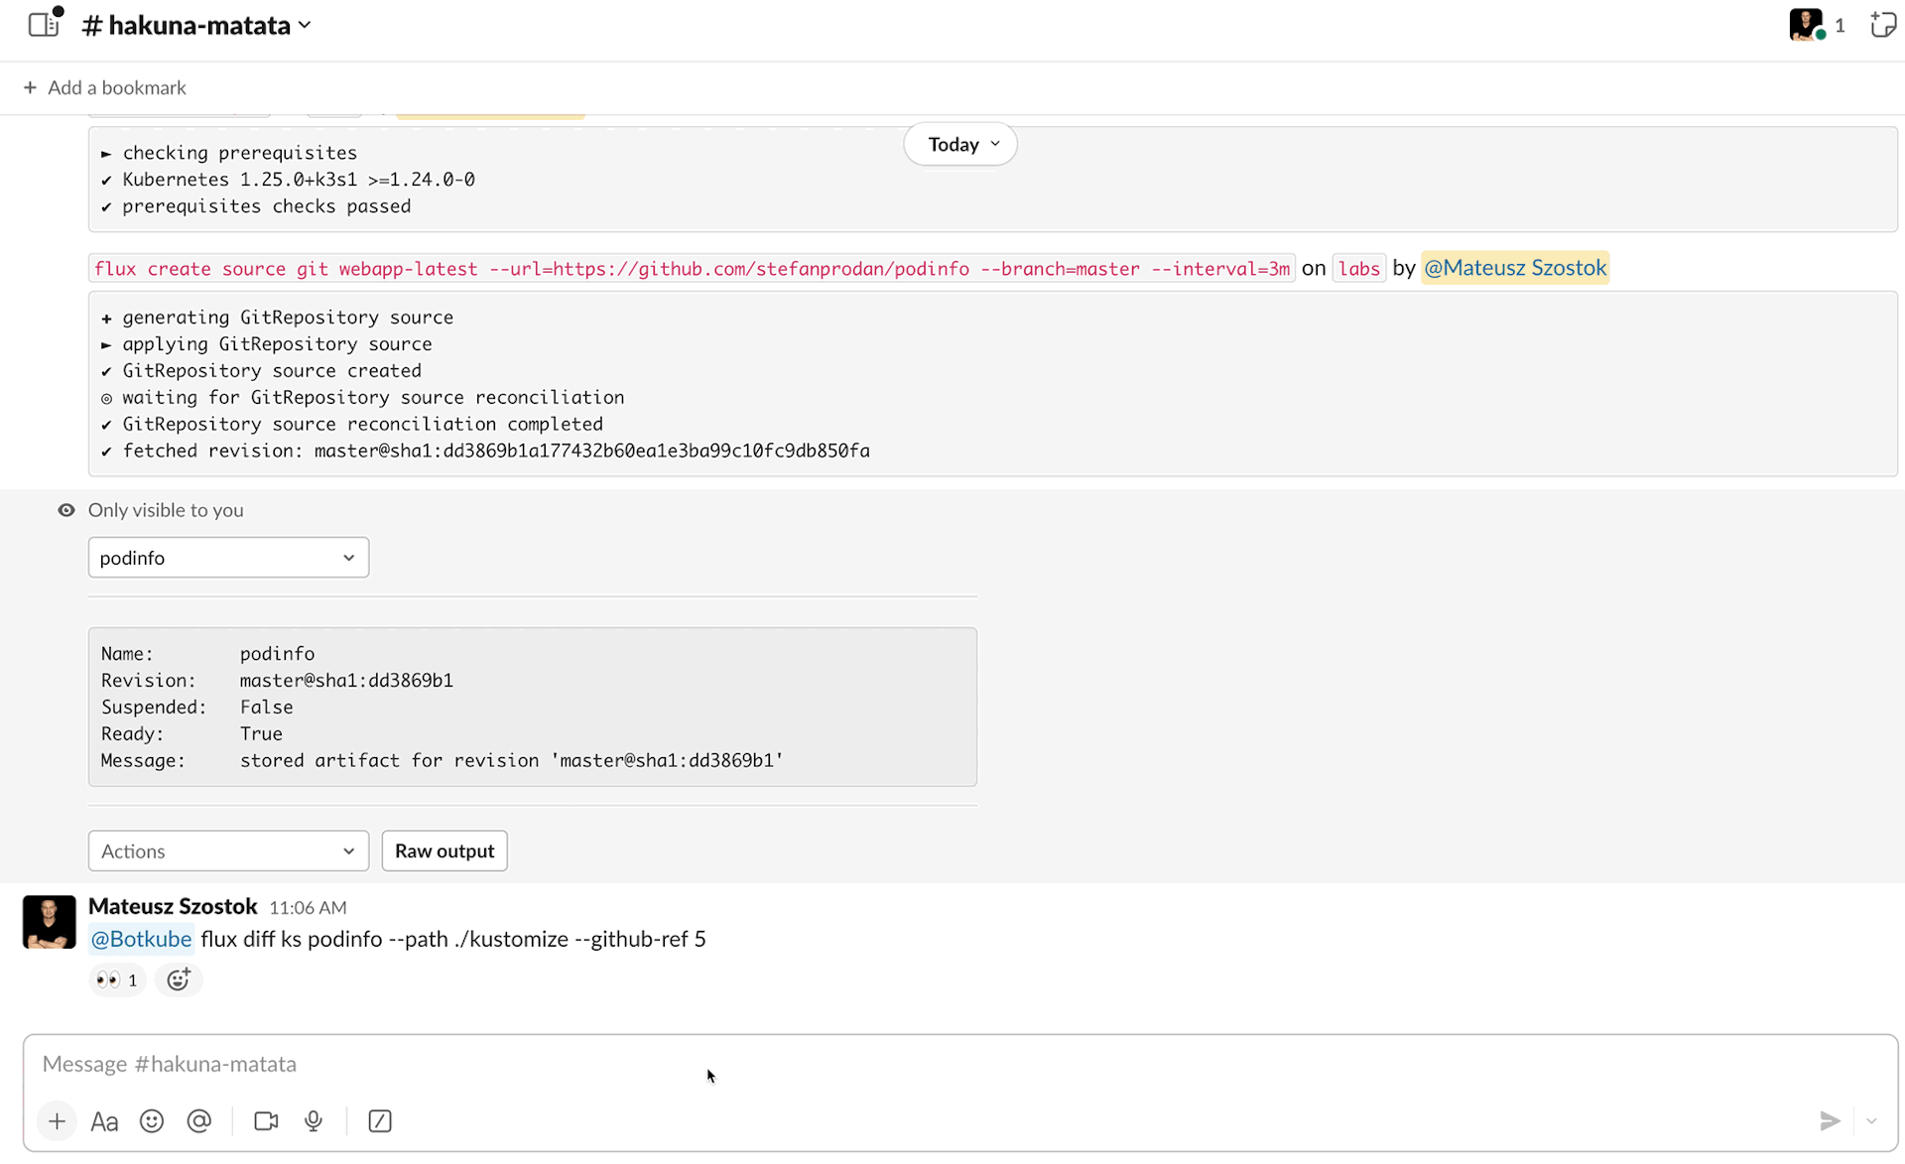Toggle text formatting with Aa icon
This screenshot has height=1164, width=1905.
[104, 1121]
